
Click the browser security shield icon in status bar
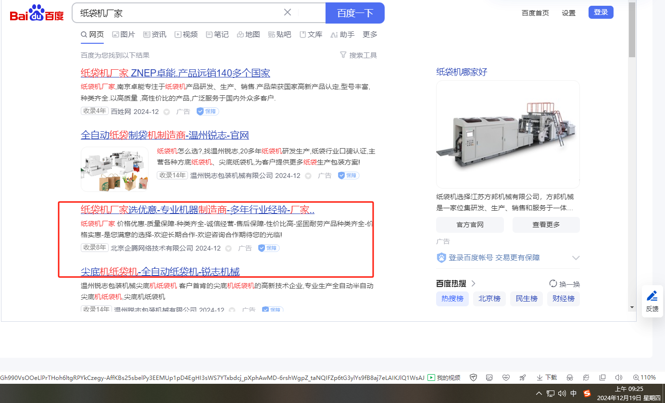click(x=473, y=378)
